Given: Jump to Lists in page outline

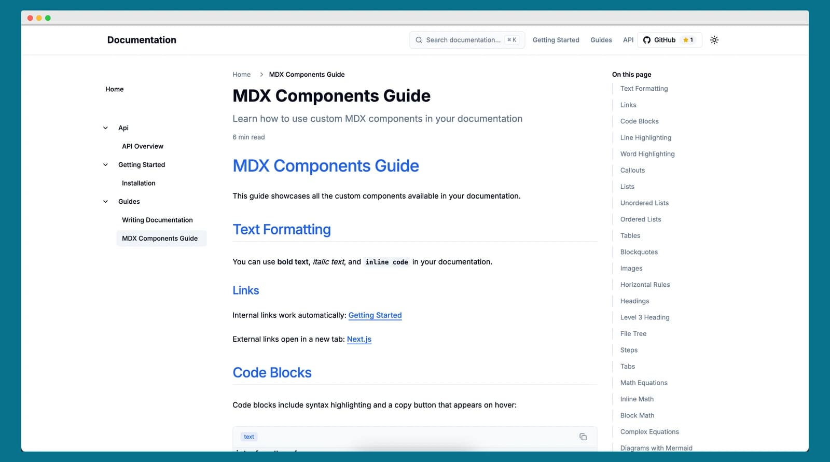Looking at the screenshot, I should (627, 187).
